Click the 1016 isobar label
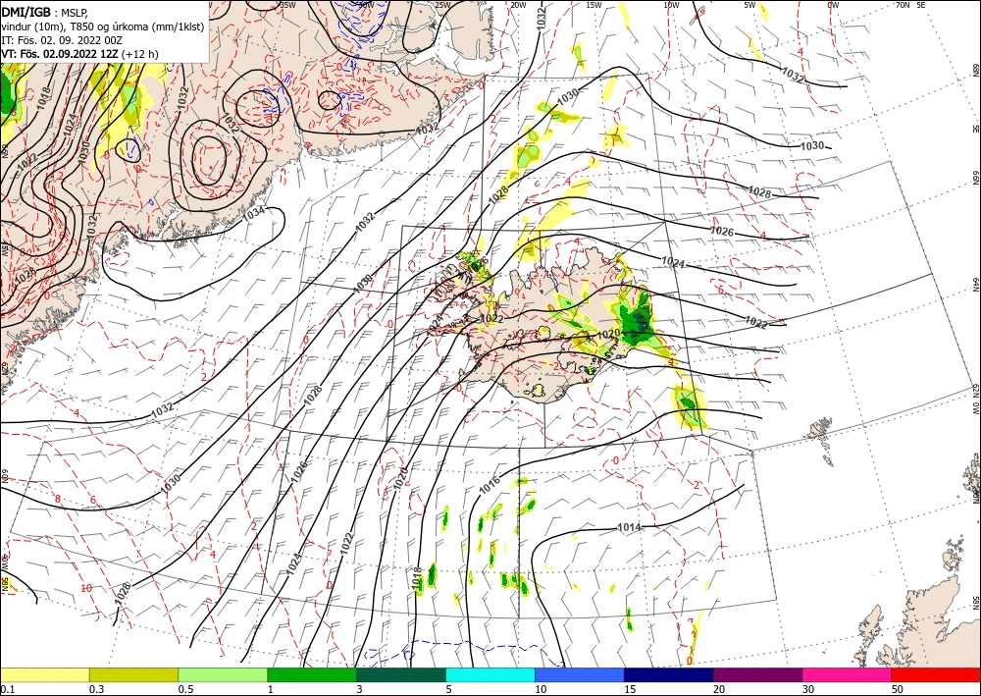The height and width of the screenshot is (696, 981). tap(490, 484)
